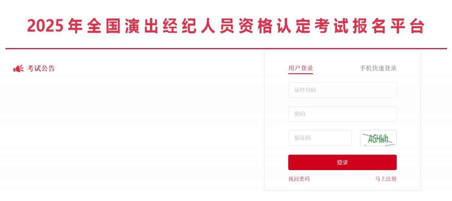Open the 考试公告 heading
Screen dimensions: 452x201
pyautogui.click(x=41, y=68)
